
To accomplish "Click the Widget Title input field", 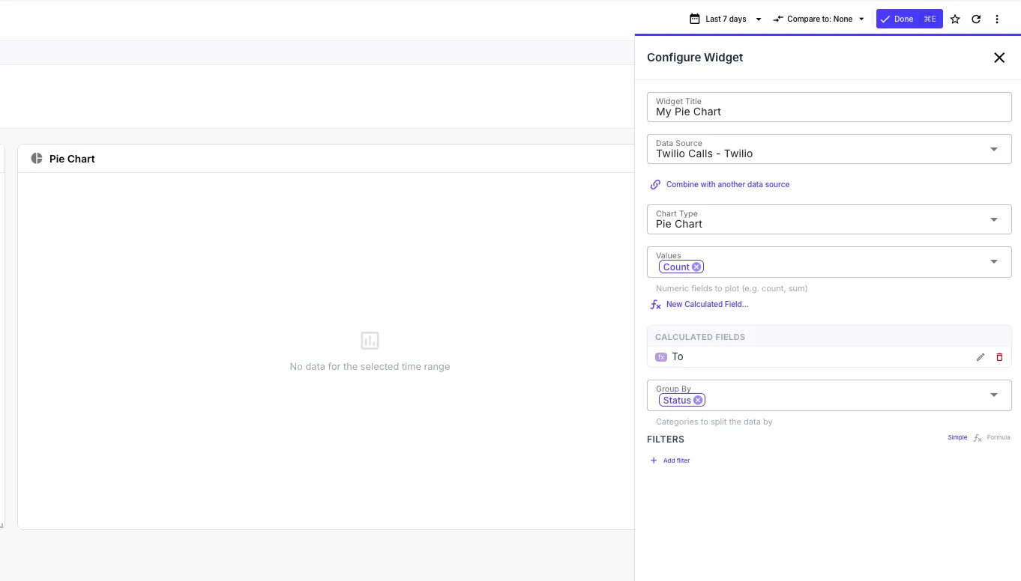I will pyautogui.click(x=828, y=112).
